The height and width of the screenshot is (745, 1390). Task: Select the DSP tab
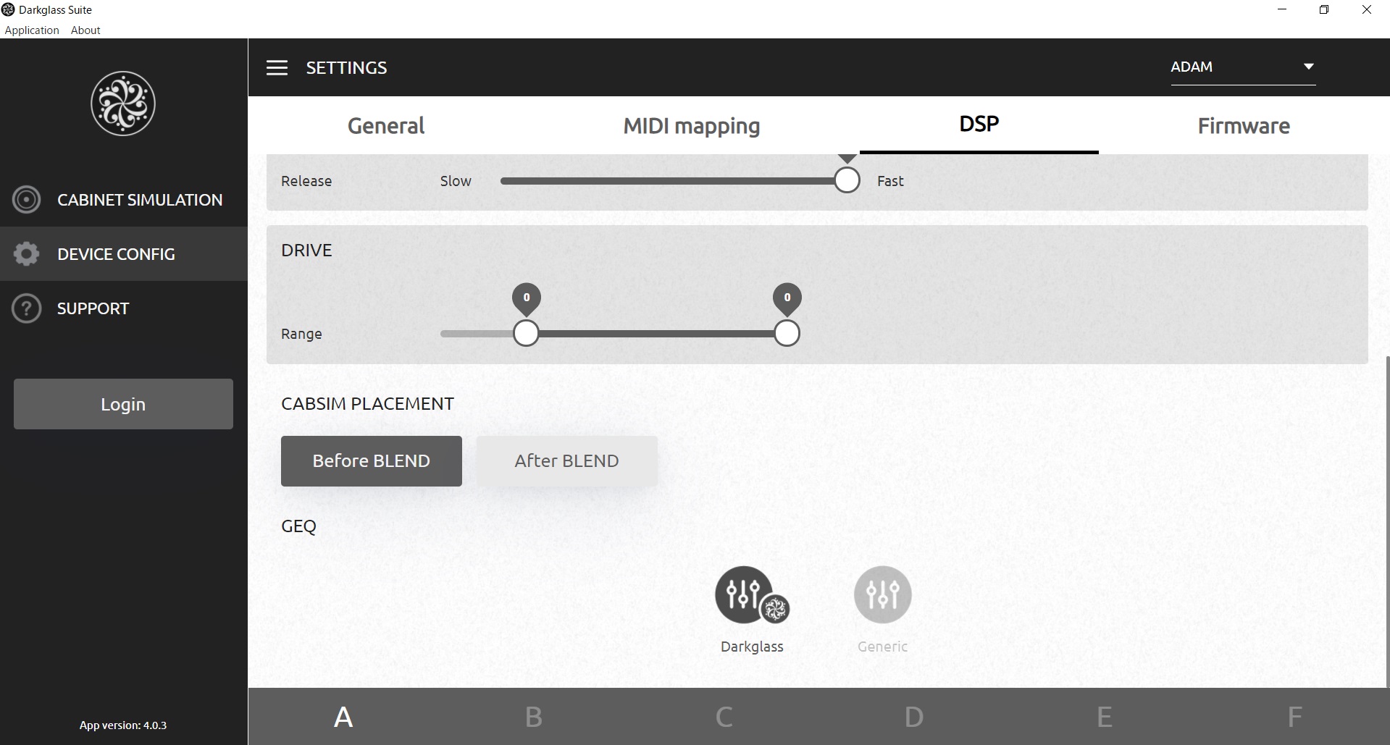[x=979, y=125]
